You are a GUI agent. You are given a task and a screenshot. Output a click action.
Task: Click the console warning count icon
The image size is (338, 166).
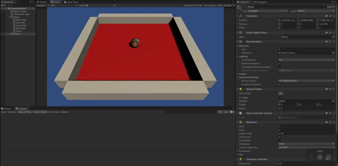coord(226,112)
